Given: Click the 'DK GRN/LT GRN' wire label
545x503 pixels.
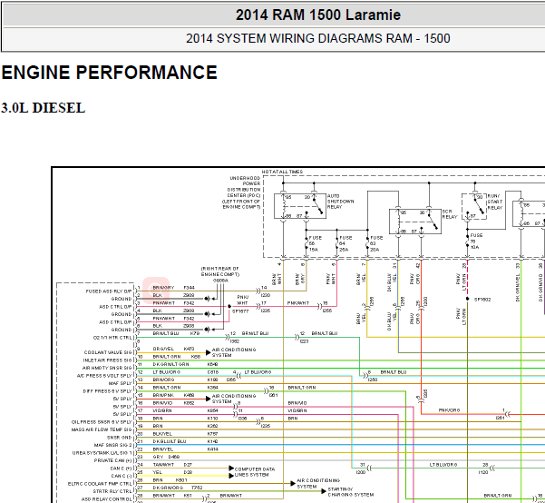Looking at the screenshot, I should pyautogui.click(x=171, y=364).
